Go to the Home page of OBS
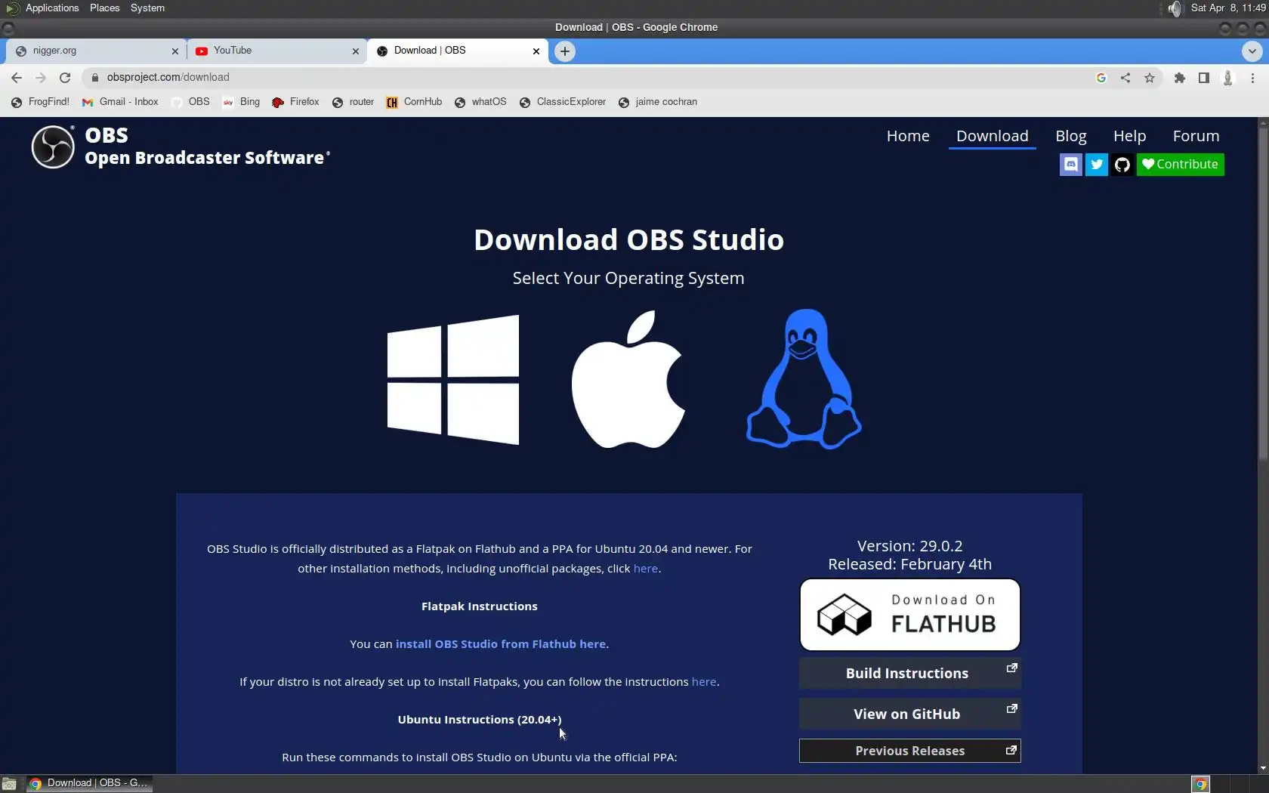This screenshot has width=1269, height=793. [908, 136]
